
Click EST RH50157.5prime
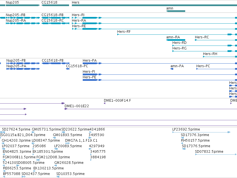coord(195,141)
